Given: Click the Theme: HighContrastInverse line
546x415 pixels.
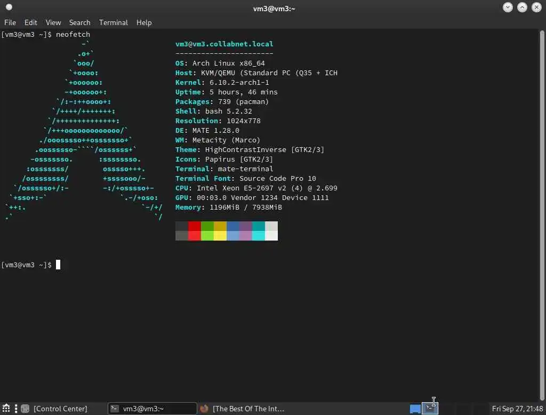Looking at the screenshot, I should [x=250, y=150].
